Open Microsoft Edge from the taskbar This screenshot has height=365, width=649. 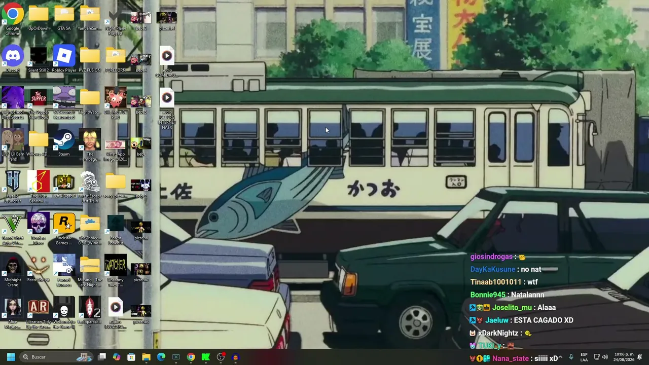click(161, 357)
